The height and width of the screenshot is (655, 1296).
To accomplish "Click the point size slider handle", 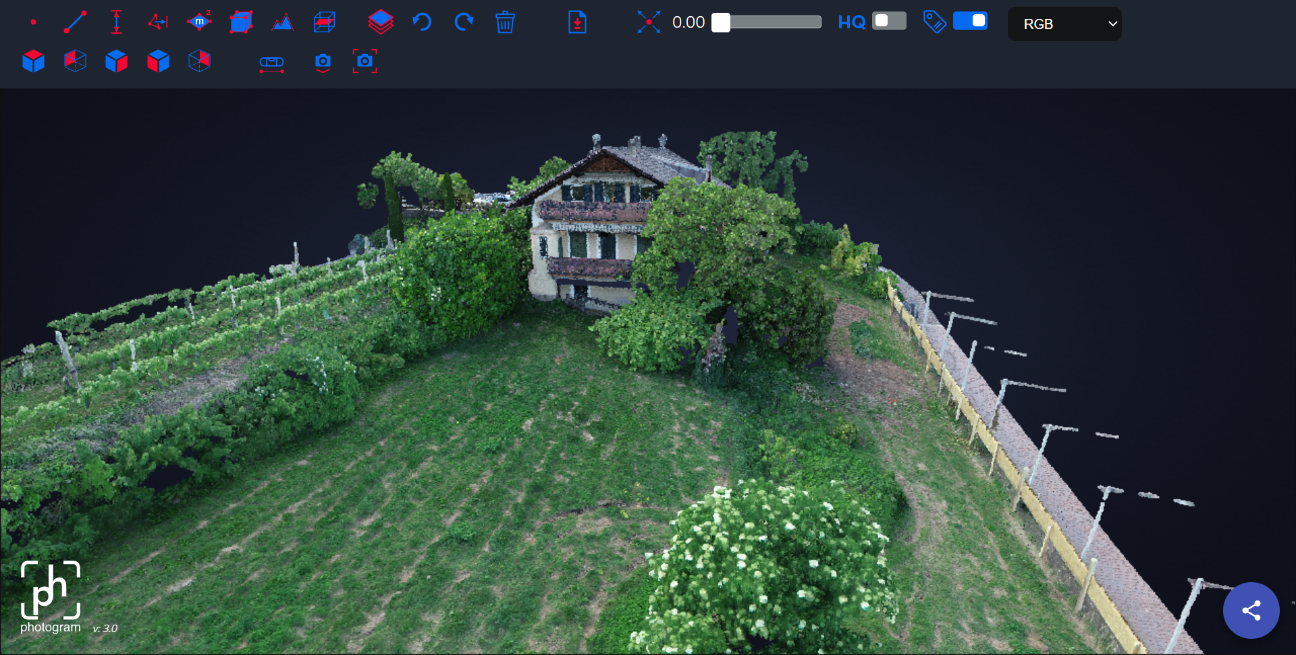I will pos(721,22).
